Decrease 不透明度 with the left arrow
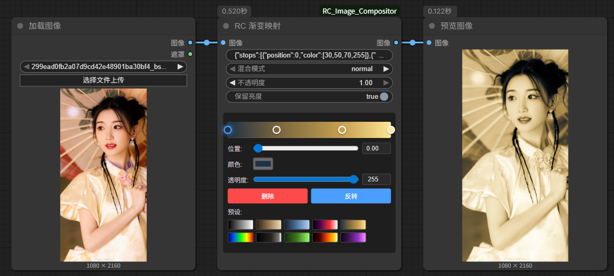This screenshot has height=276, width=614. coord(232,83)
